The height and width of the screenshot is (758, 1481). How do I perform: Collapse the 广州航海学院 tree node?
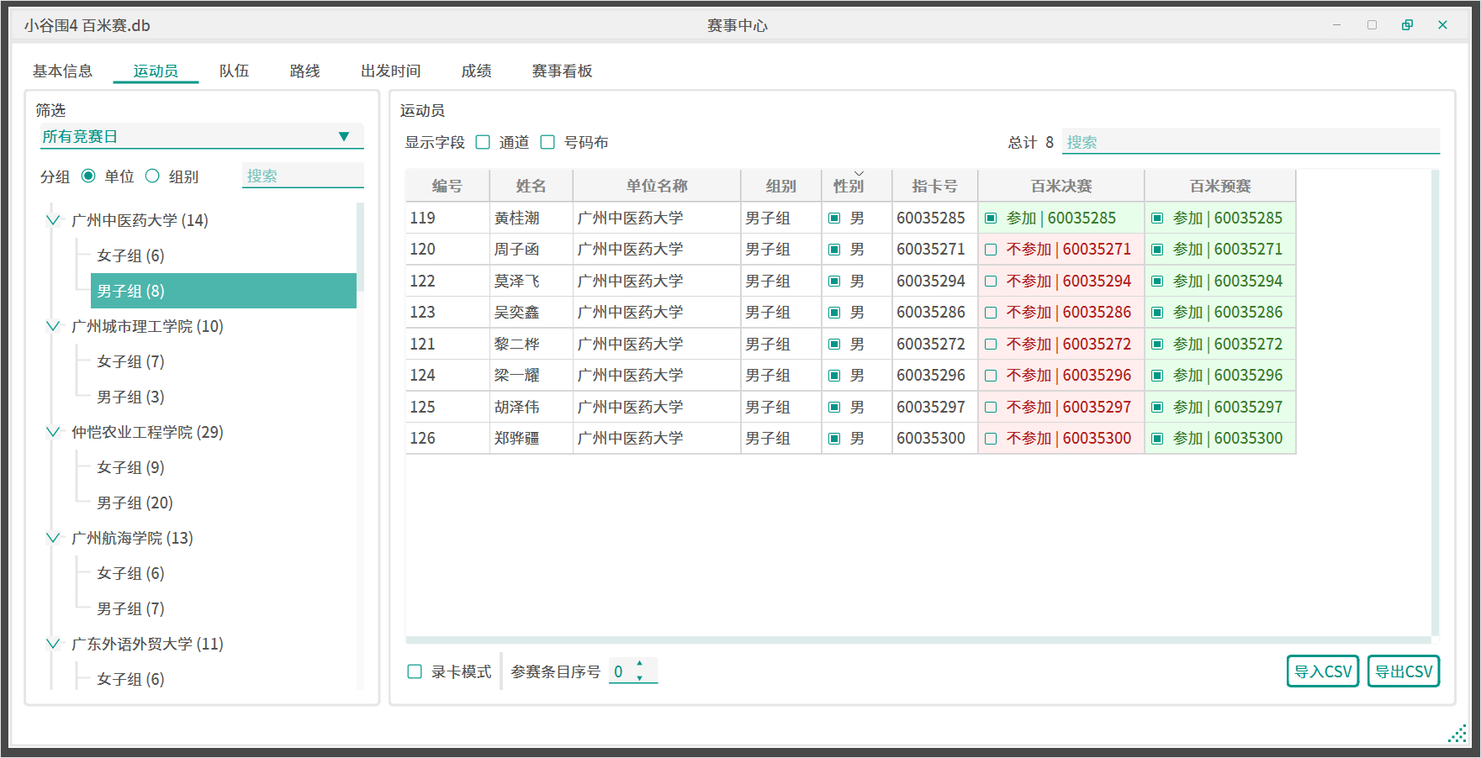coord(53,538)
